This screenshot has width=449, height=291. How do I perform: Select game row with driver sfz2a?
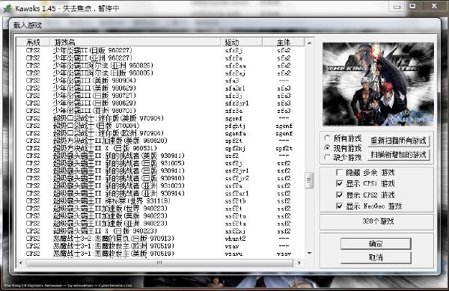(x=160, y=58)
